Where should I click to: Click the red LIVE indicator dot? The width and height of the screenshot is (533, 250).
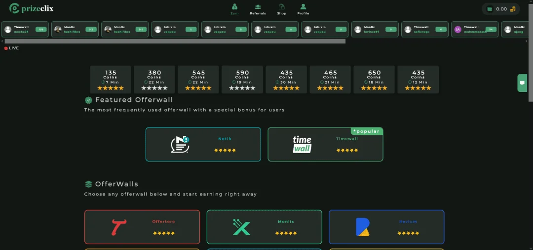(6, 48)
